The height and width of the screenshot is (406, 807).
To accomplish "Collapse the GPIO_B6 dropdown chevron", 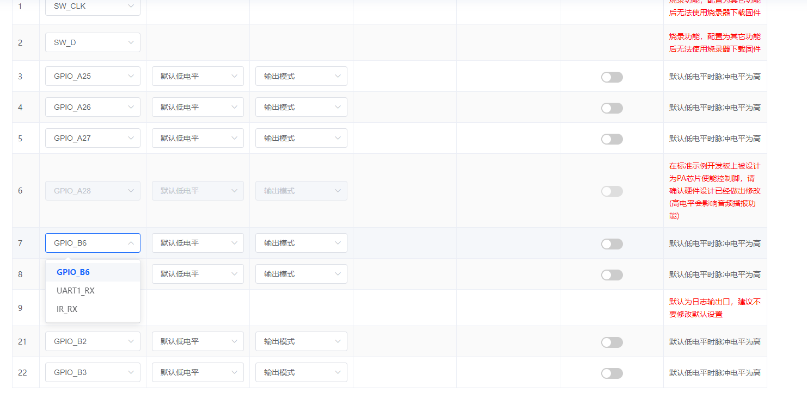I will 131,243.
